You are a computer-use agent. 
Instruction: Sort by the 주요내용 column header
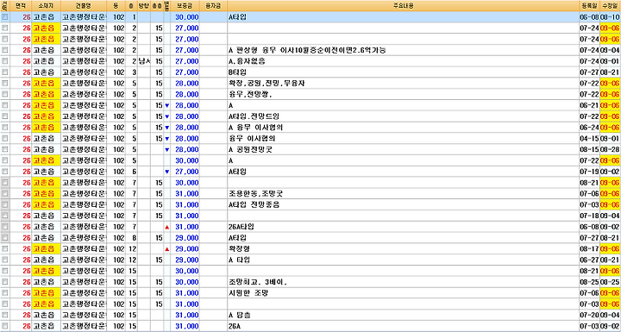403,5
